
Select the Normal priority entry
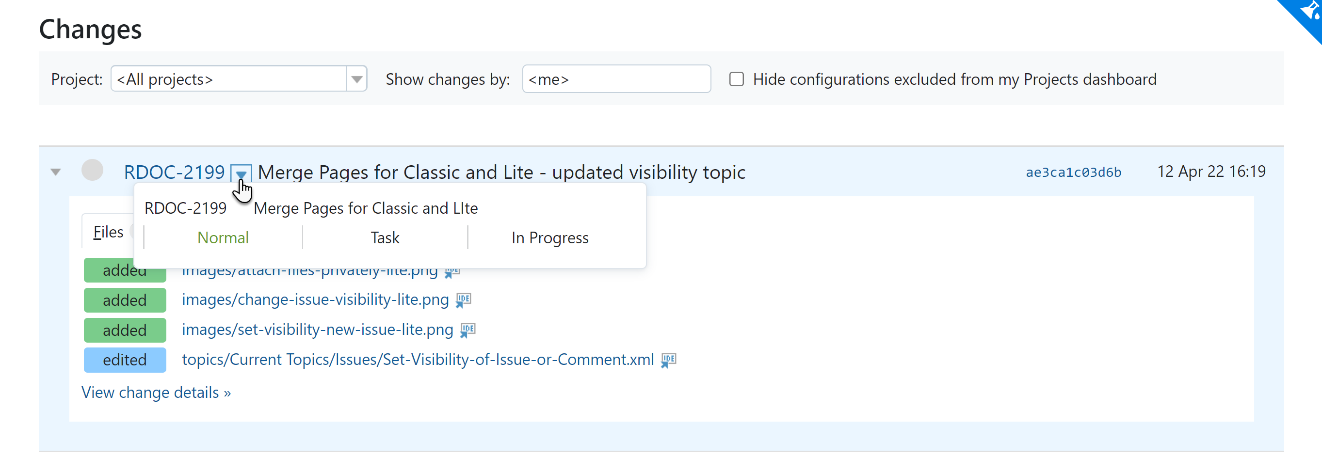pyautogui.click(x=223, y=237)
